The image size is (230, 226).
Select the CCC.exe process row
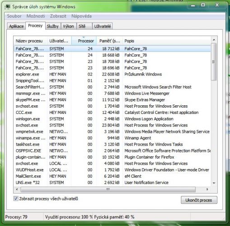pos(113,113)
